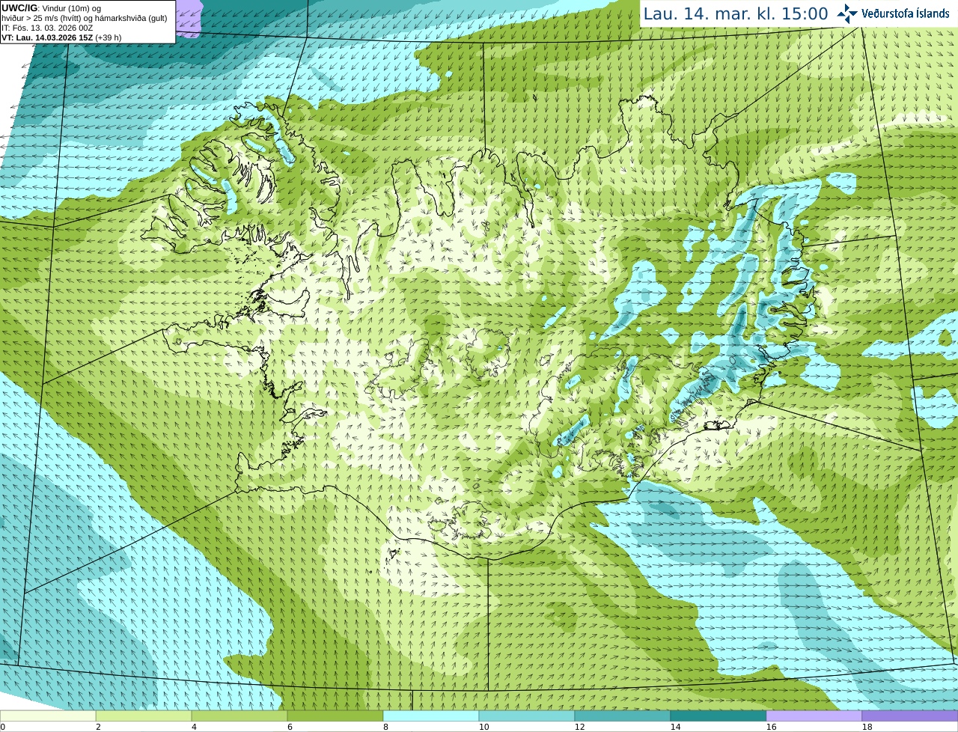
Task: Select the 10–12 m/s cyan swatch
Action: (527, 716)
